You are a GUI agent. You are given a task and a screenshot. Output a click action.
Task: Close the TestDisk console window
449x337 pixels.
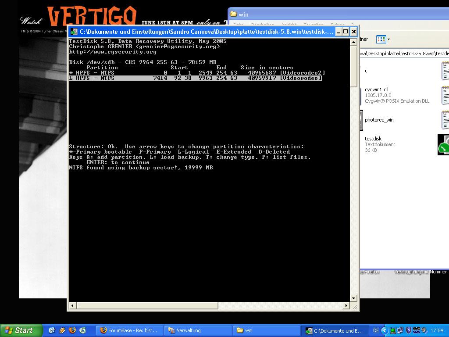354,32
